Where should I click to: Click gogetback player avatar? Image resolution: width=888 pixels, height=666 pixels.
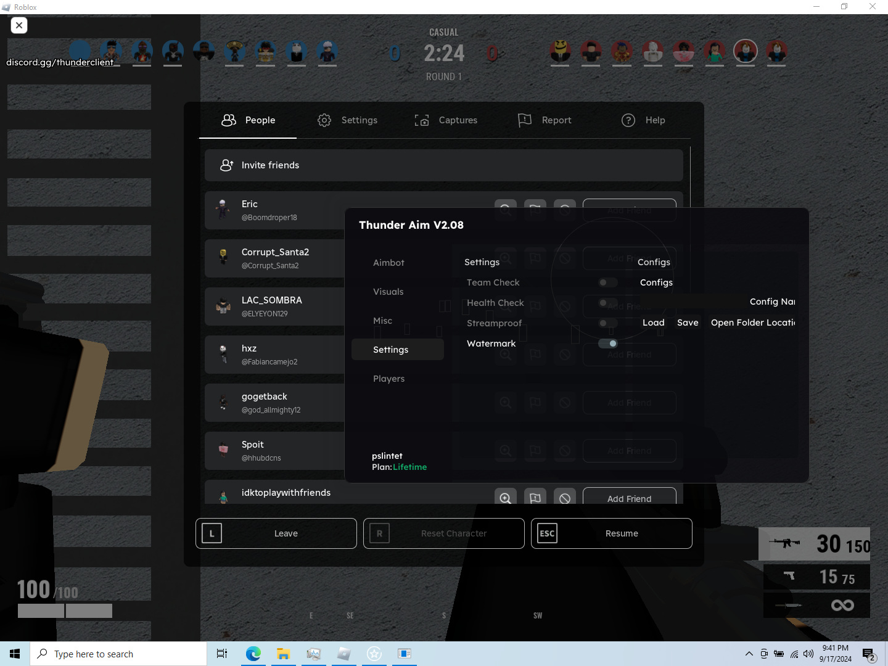[223, 403]
